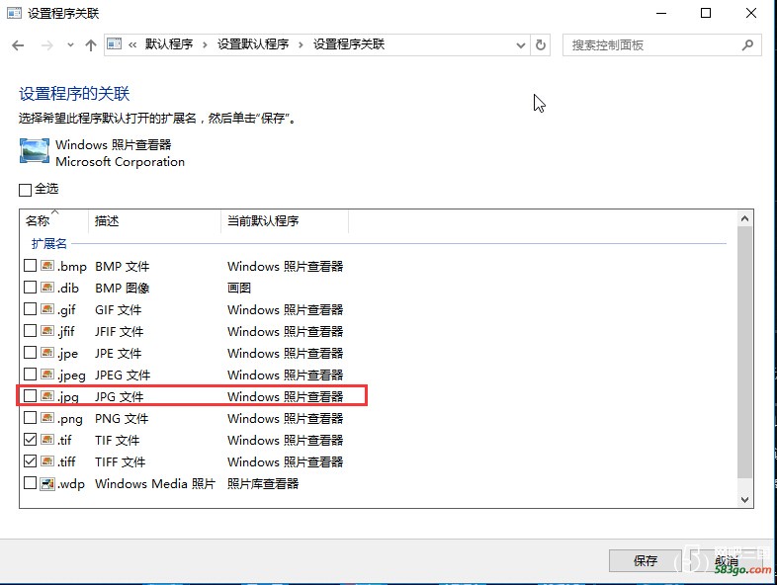The width and height of the screenshot is (777, 585).
Task: Sort by the 名称 column header
Action: 54,221
